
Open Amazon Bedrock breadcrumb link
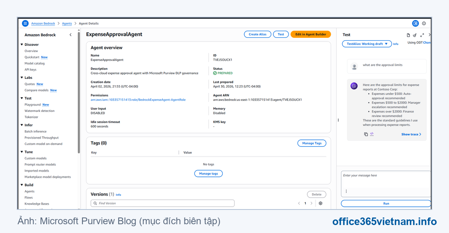click(x=43, y=23)
